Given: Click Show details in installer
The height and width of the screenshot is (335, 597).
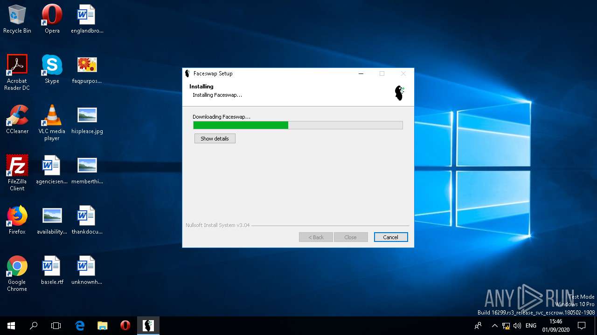Looking at the screenshot, I should pos(215,139).
